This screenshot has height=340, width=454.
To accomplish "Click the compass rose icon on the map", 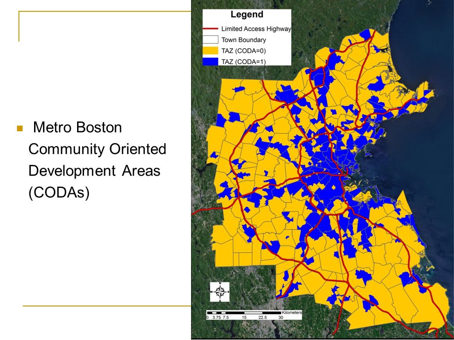I will pos(220,292).
